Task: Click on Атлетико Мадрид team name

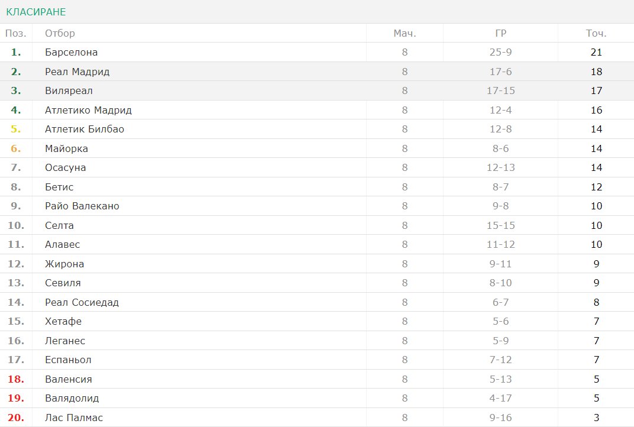Action: pos(88,110)
